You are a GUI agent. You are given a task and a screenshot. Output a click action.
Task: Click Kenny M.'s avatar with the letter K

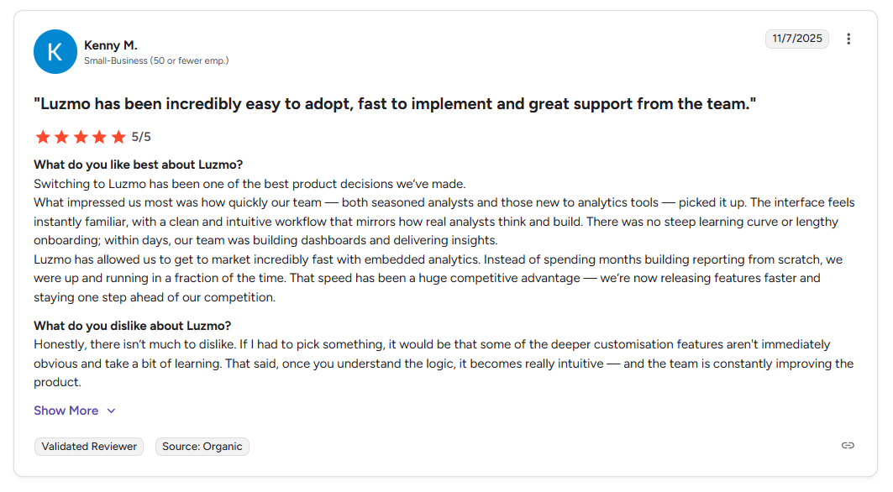[x=55, y=51]
